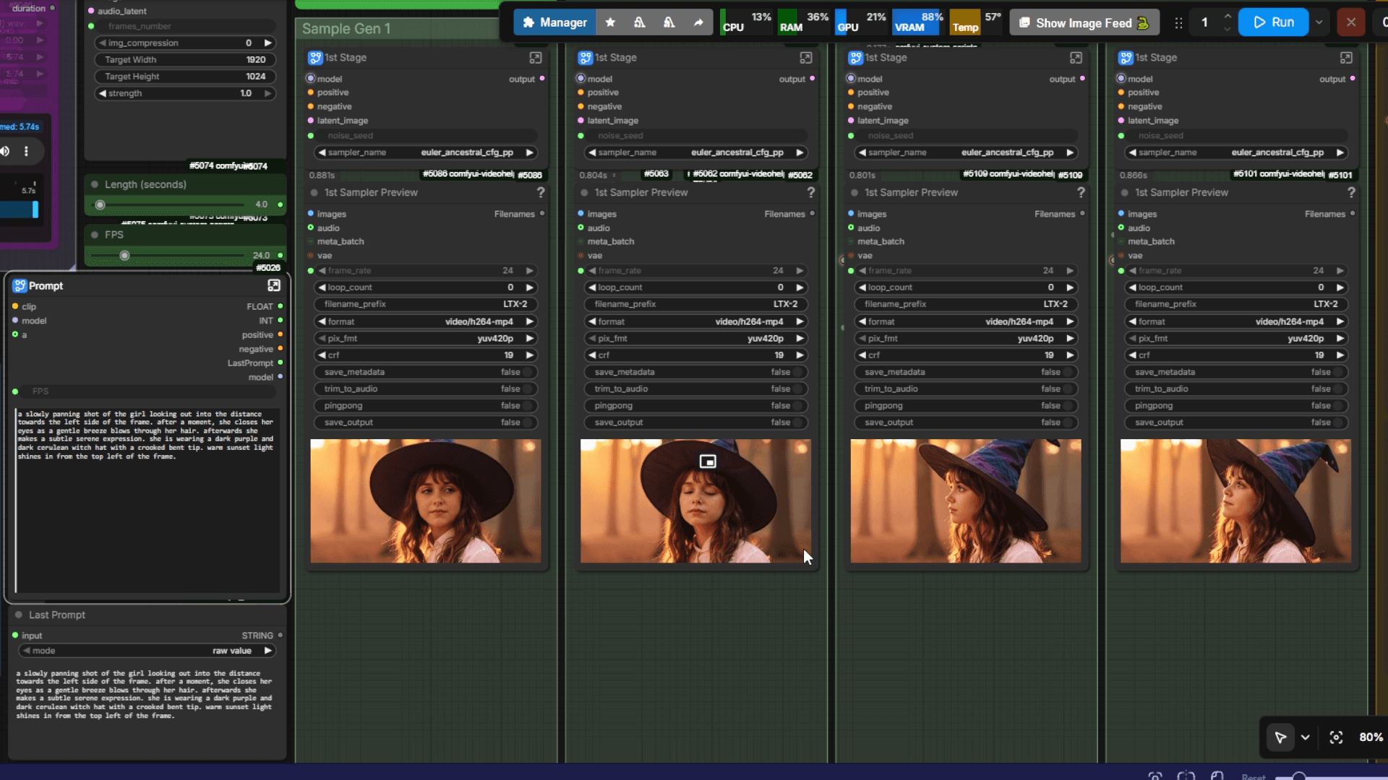This screenshot has width=1388, height=780.
Task: Toggle save_metadata in preview #5086
Action: coord(427,372)
